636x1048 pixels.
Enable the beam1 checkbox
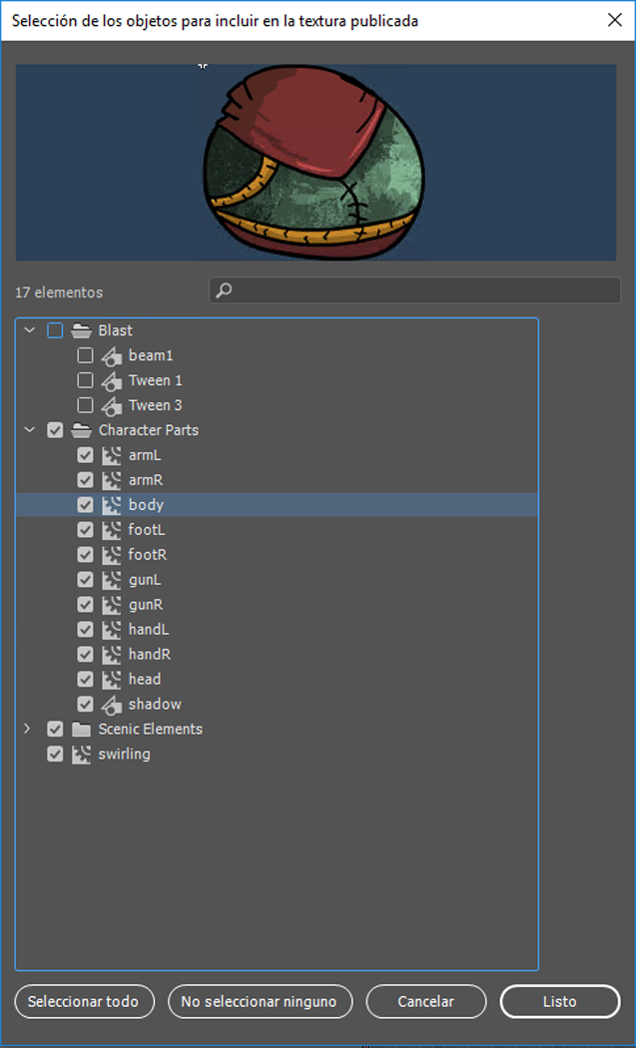[x=85, y=355]
